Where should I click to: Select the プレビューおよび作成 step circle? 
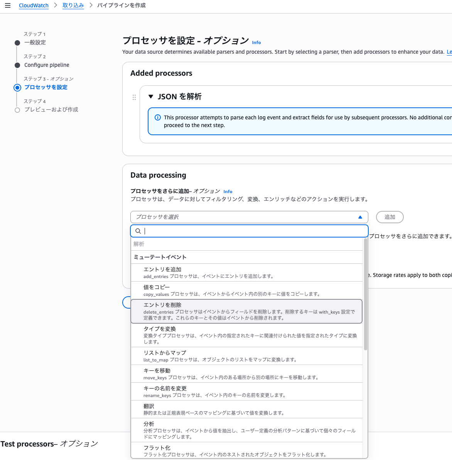[x=17, y=110]
